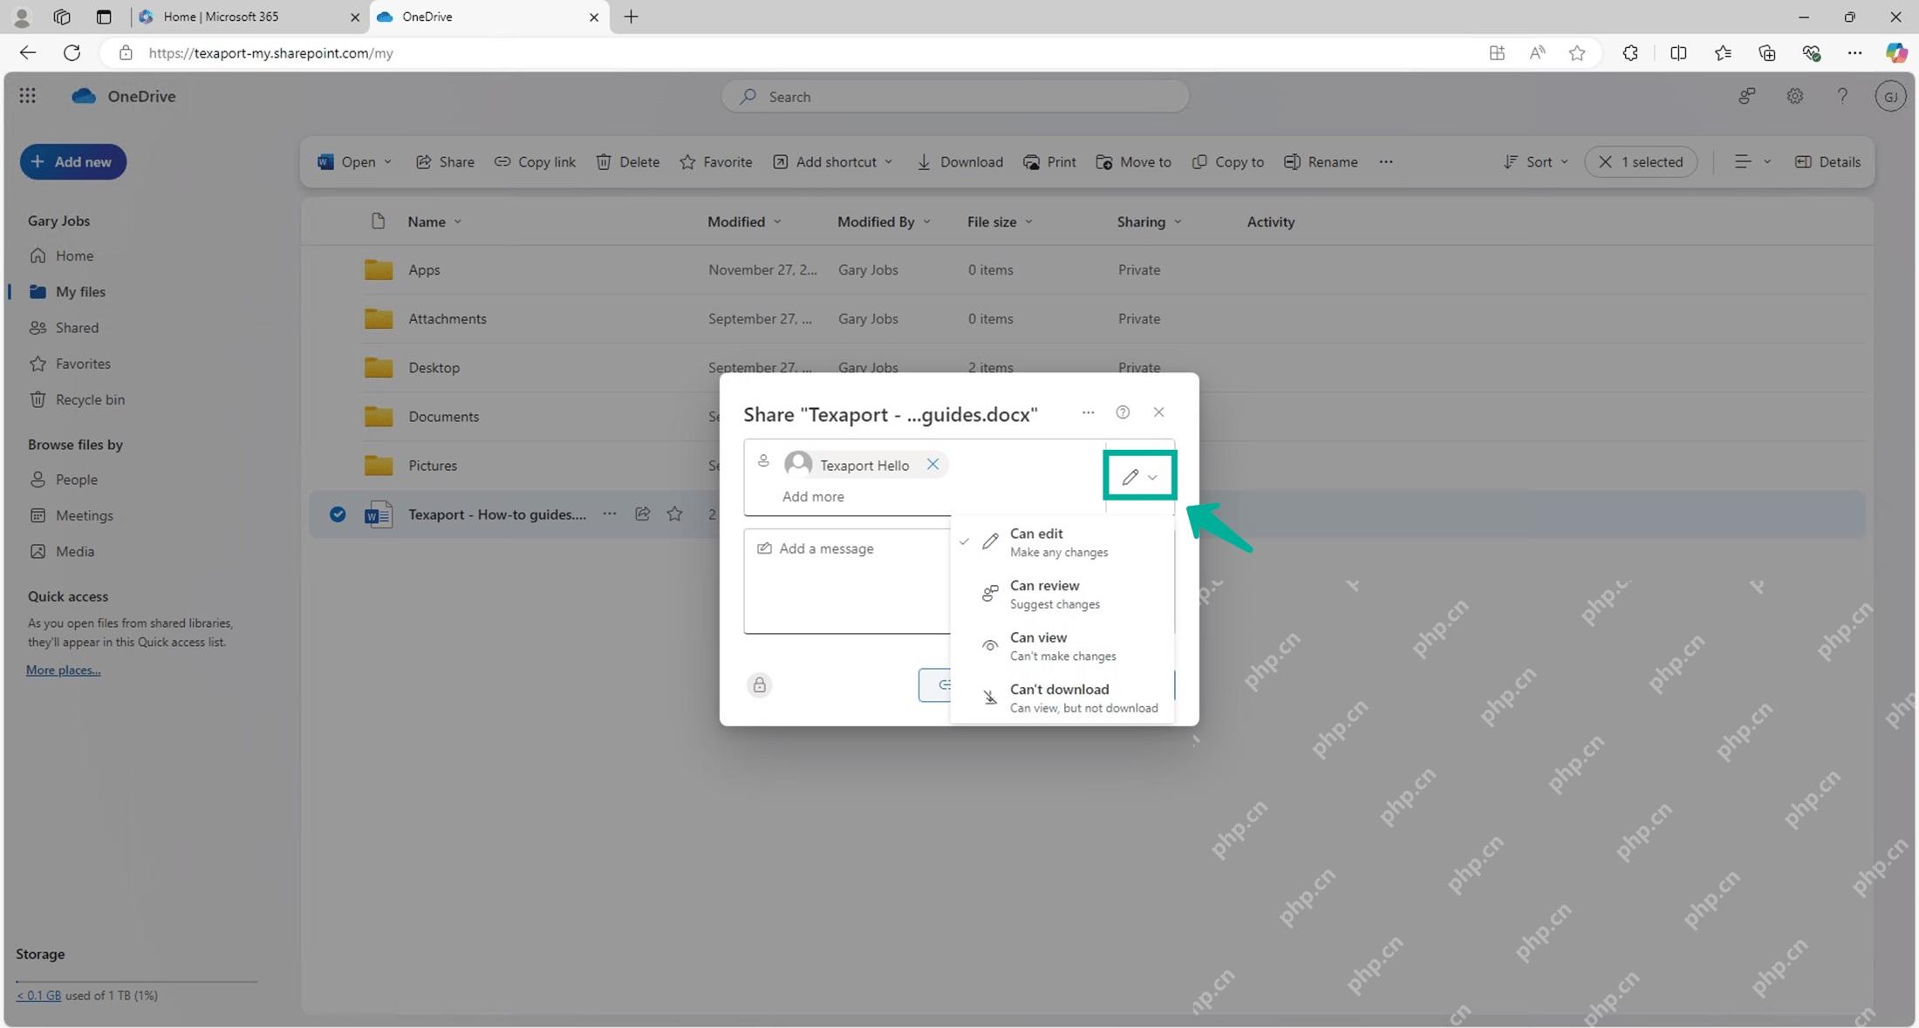Open Shared in sidebar
The width and height of the screenshot is (1919, 1028).
[64, 327]
